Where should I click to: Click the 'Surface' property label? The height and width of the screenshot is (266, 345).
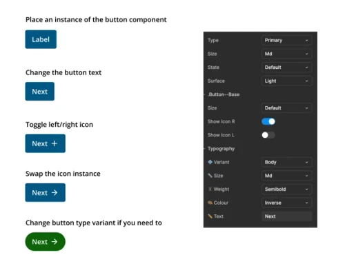coord(216,81)
